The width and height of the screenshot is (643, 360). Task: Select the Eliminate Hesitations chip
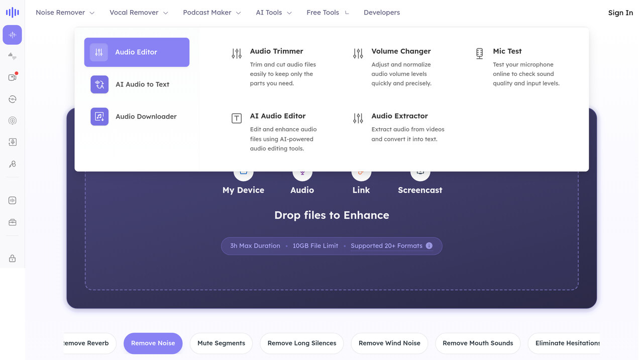[564, 343]
